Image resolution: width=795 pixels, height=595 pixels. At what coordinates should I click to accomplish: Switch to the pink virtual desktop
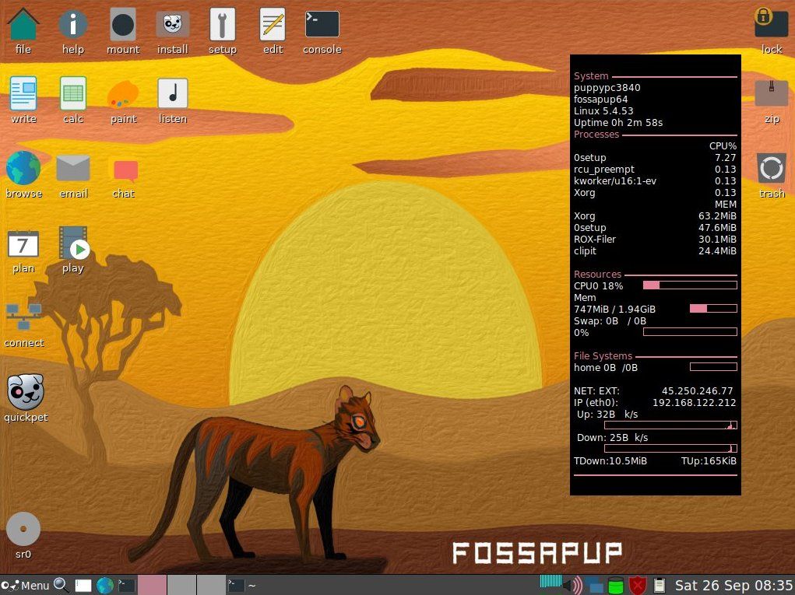[152, 585]
